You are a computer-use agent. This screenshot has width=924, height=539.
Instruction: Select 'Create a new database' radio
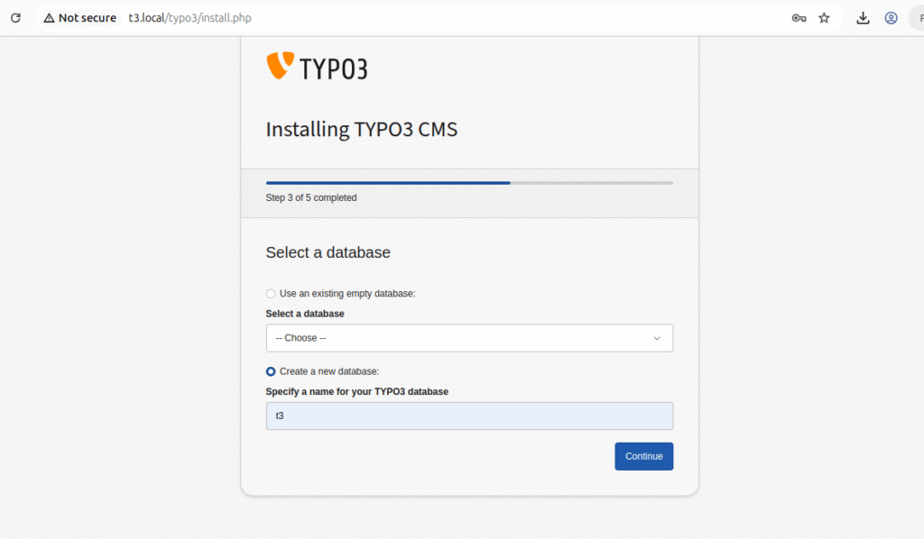271,371
